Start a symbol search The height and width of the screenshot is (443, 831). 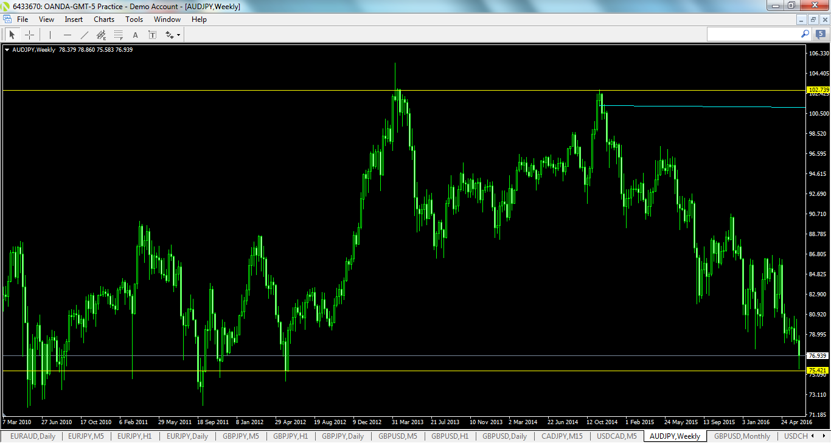805,34
